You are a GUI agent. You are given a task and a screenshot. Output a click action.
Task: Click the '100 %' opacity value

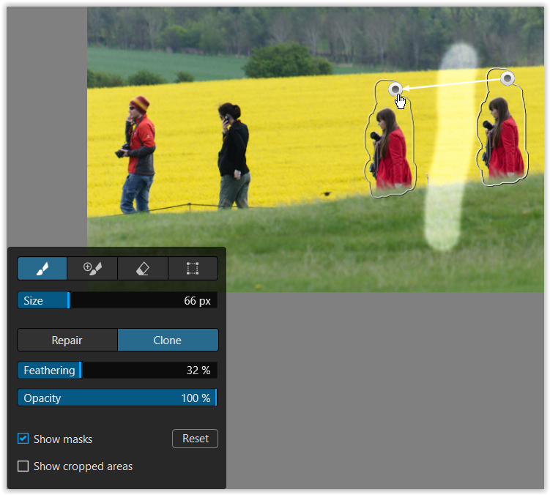point(196,398)
